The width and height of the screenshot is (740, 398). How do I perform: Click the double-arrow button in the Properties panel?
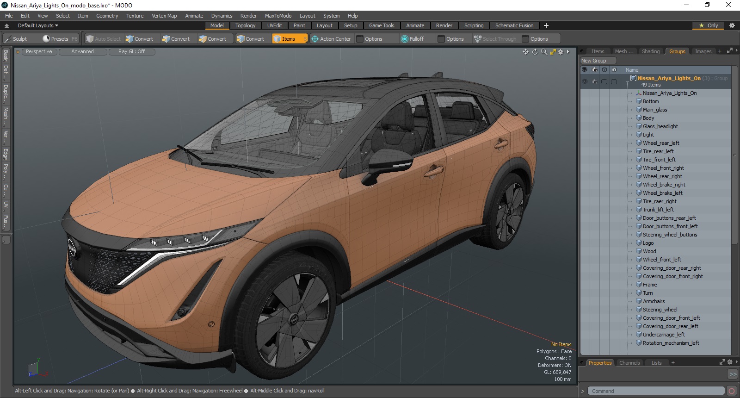point(733,374)
